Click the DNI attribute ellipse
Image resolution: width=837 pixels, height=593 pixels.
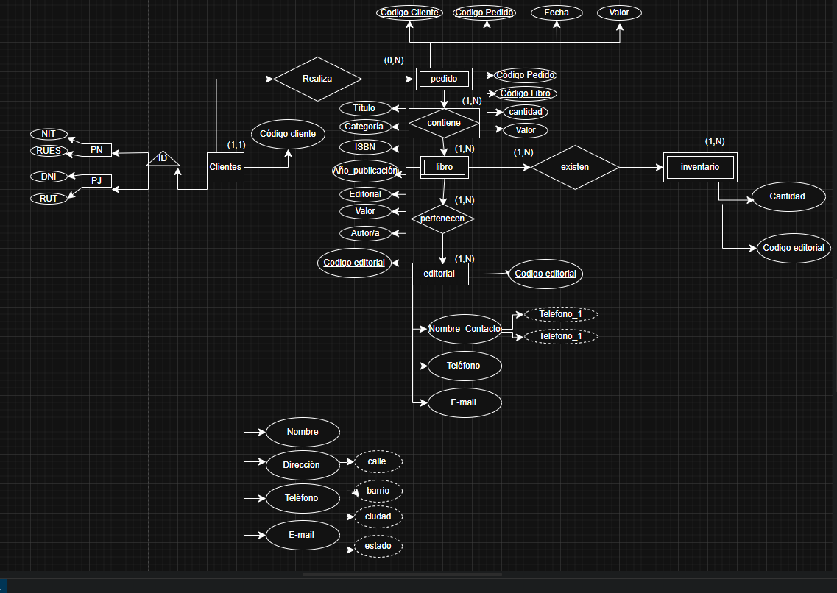pyautogui.click(x=49, y=177)
